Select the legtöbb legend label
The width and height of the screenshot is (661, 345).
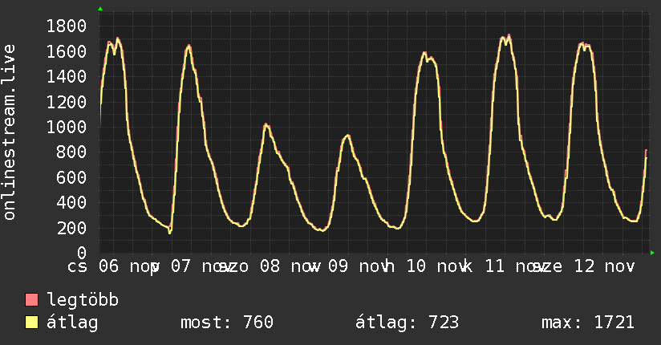click(x=83, y=300)
